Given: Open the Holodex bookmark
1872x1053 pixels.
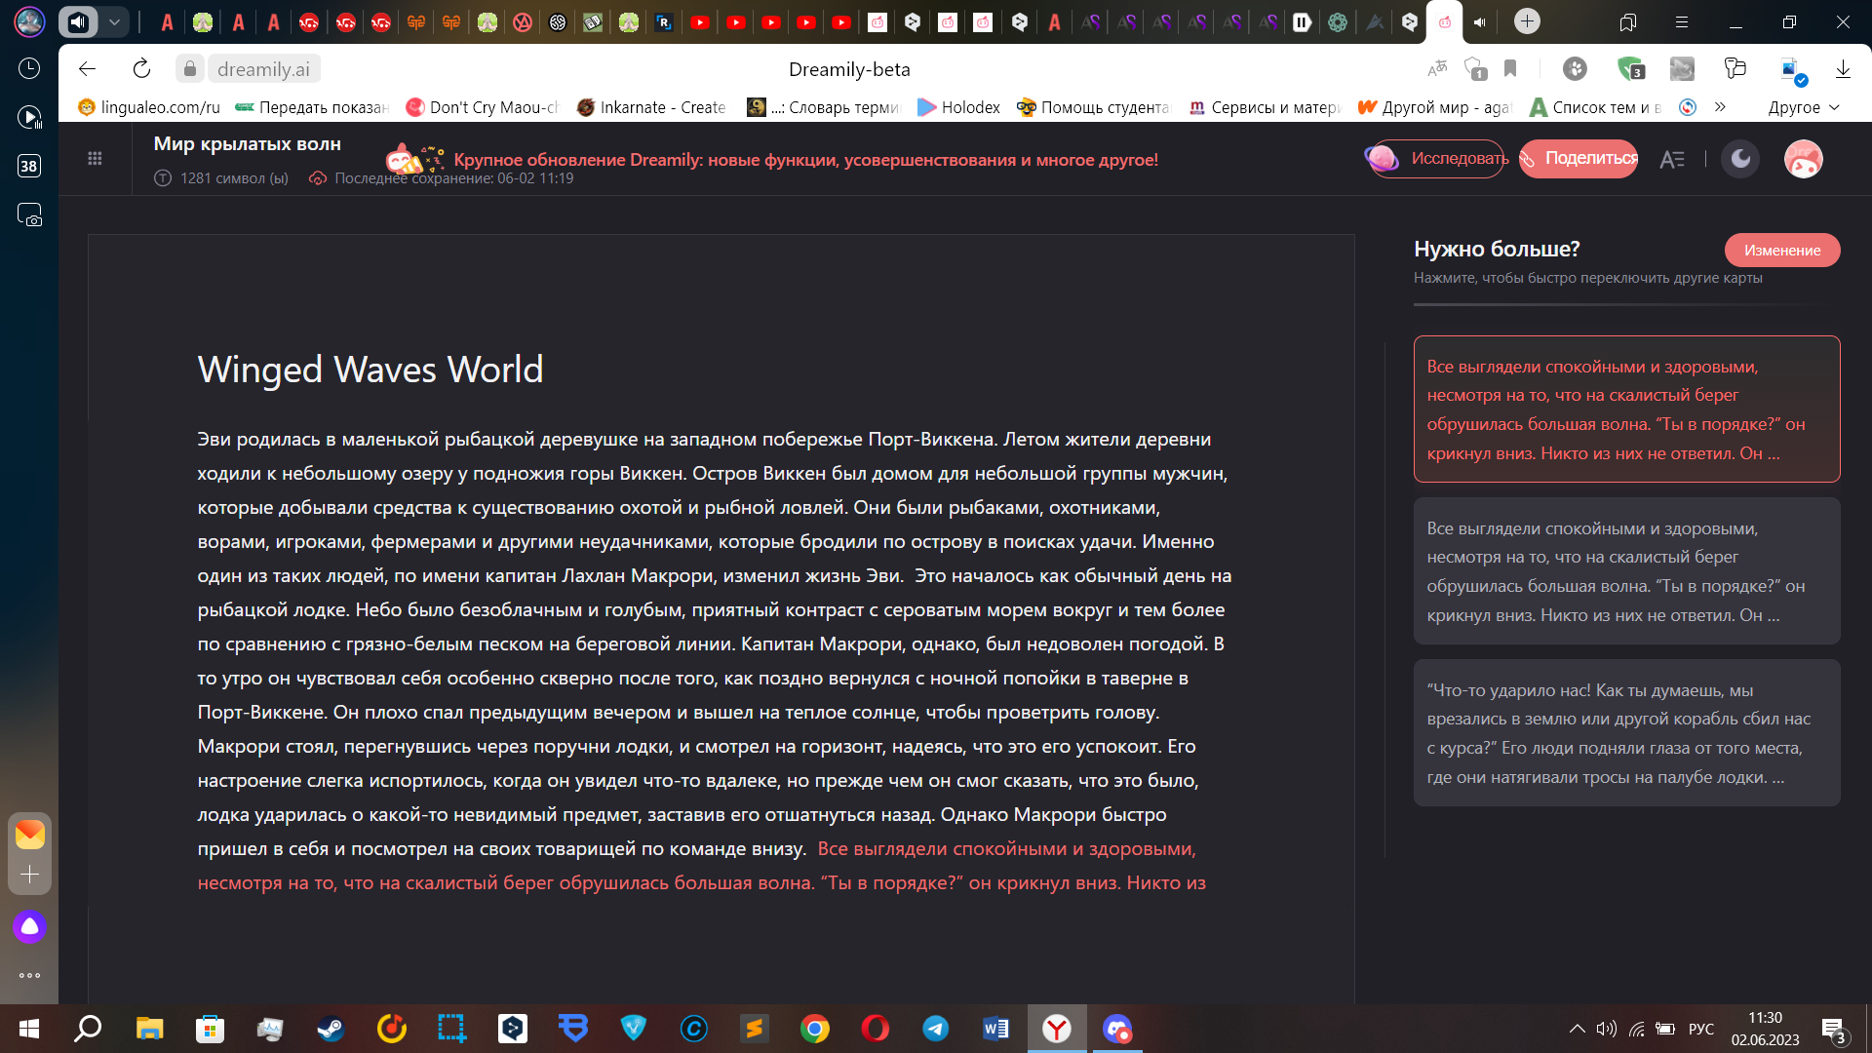Looking at the screenshot, I should (959, 107).
